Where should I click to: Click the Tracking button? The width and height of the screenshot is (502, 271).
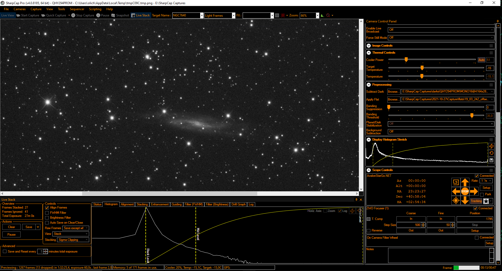[x=476, y=201]
